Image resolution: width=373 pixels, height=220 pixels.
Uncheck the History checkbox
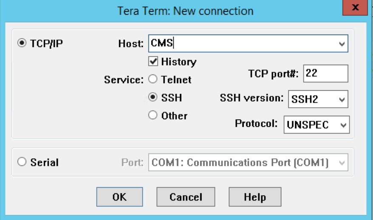[x=153, y=61]
